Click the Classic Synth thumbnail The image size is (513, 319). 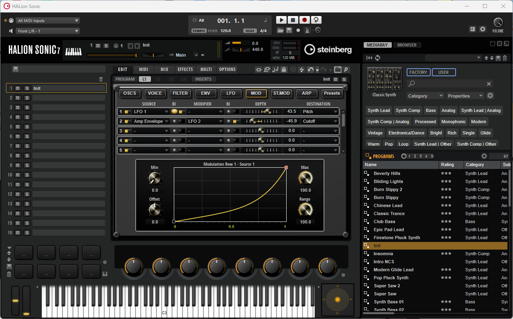point(384,79)
